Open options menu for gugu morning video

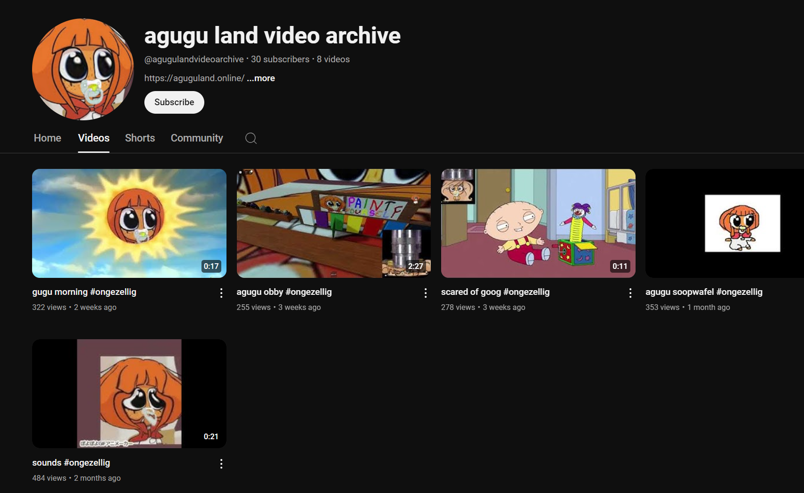[x=221, y=293]
